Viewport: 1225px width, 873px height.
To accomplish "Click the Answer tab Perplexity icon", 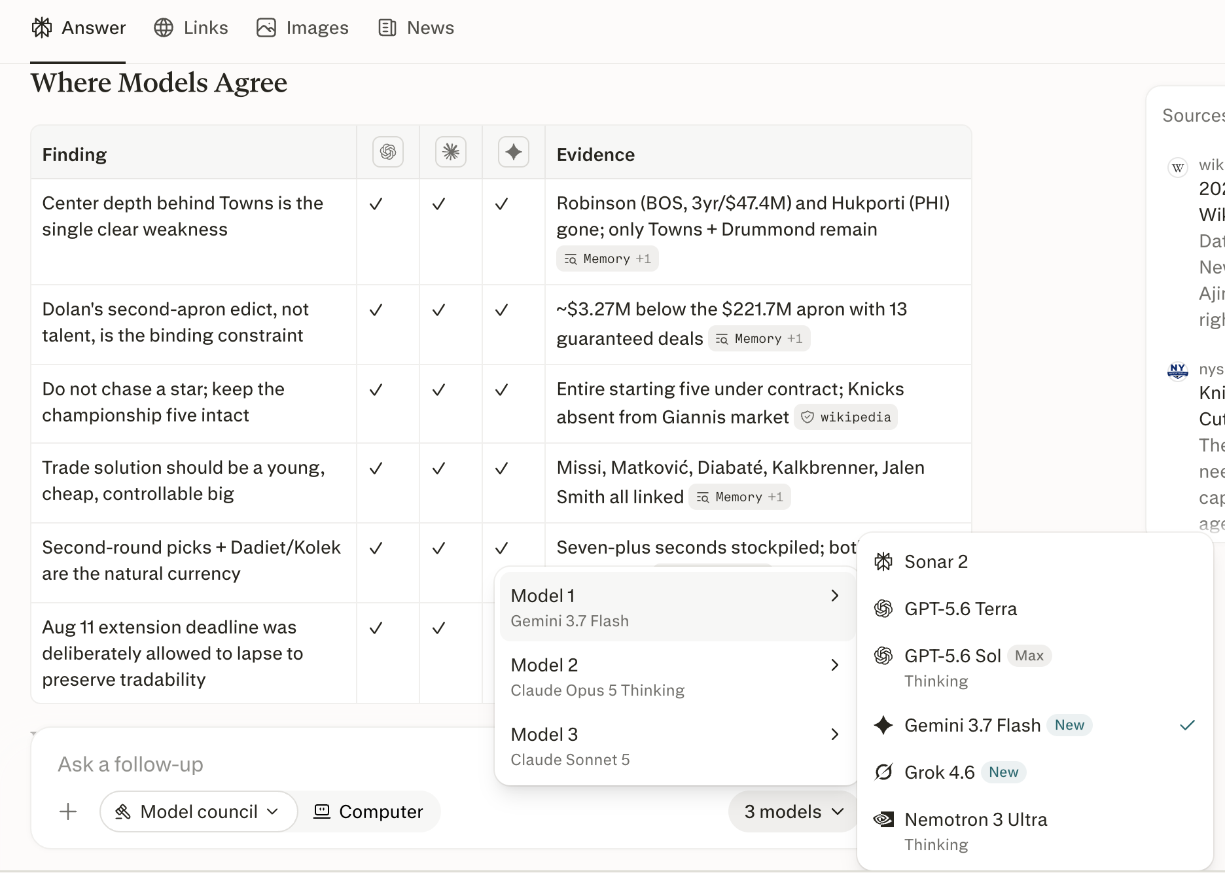I will [42, 27].
